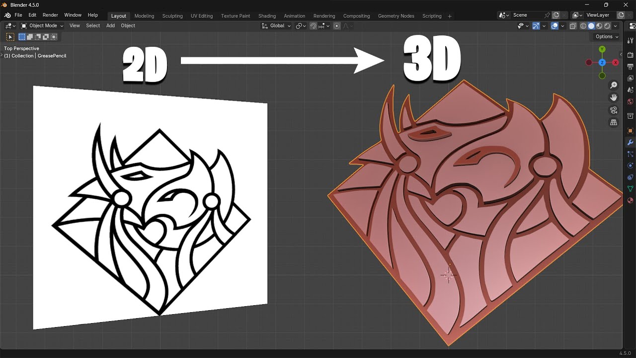The image size is (636, 358).
Task: Expand the sidebar with the small arrow
Action: pyautogui.click(x=621, y=55)
